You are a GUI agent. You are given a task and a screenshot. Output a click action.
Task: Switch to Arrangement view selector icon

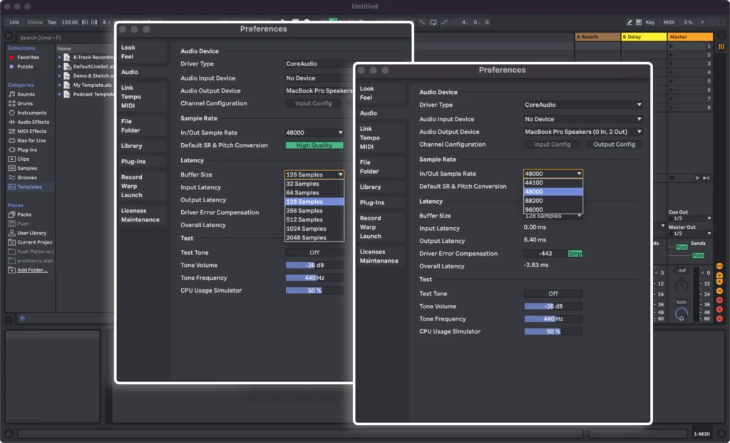[721, 36]
